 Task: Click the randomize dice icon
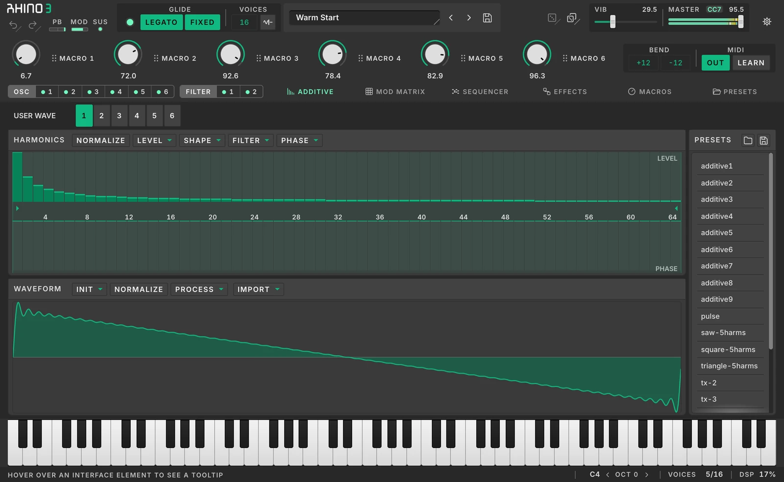tap(552, 18)
